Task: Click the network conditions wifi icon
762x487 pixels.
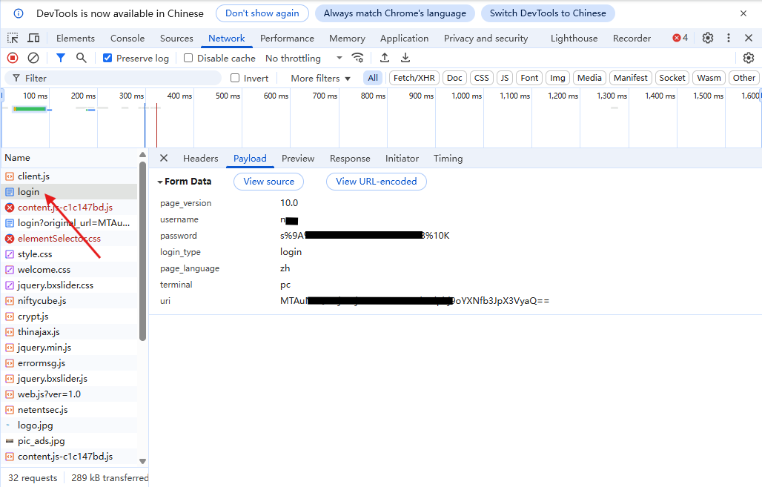Action: (358, 57)
